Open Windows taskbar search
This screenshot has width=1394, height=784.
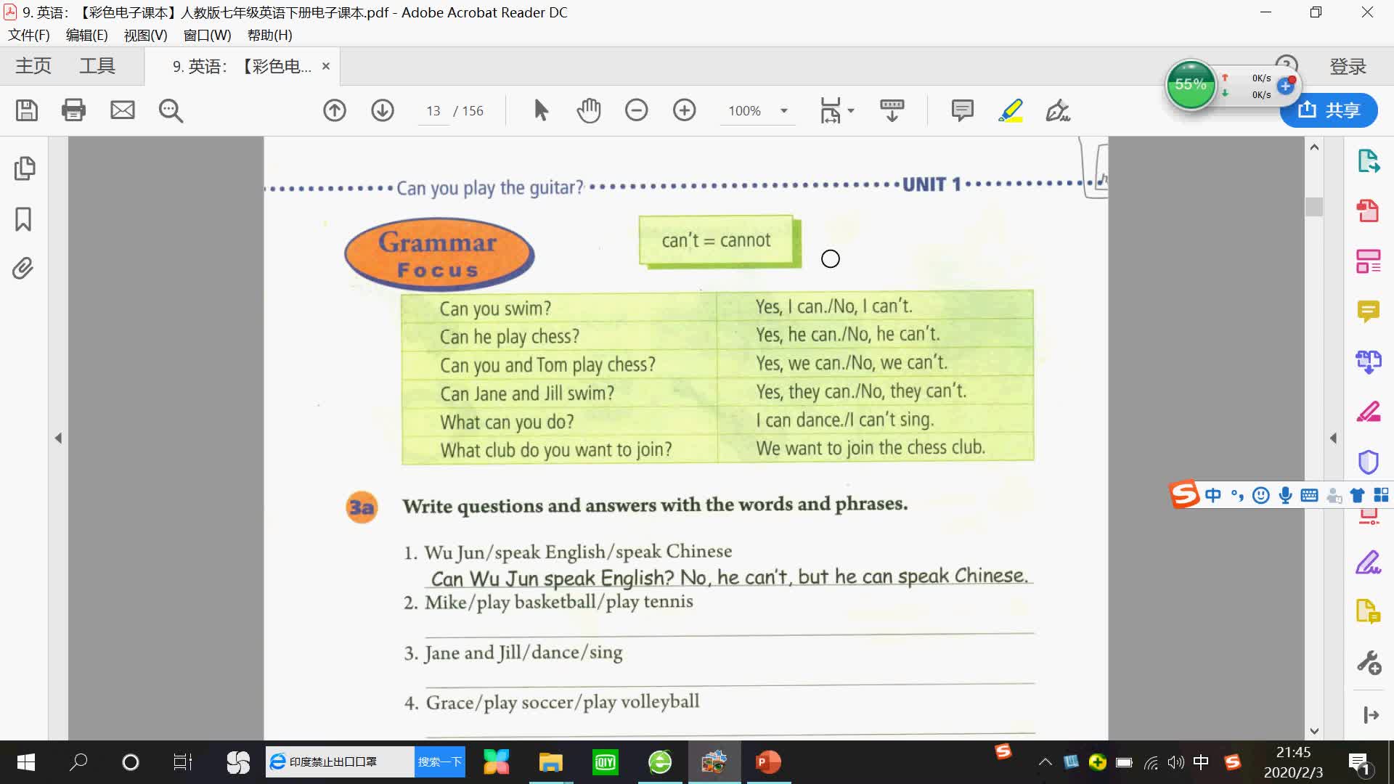[78, 762]
